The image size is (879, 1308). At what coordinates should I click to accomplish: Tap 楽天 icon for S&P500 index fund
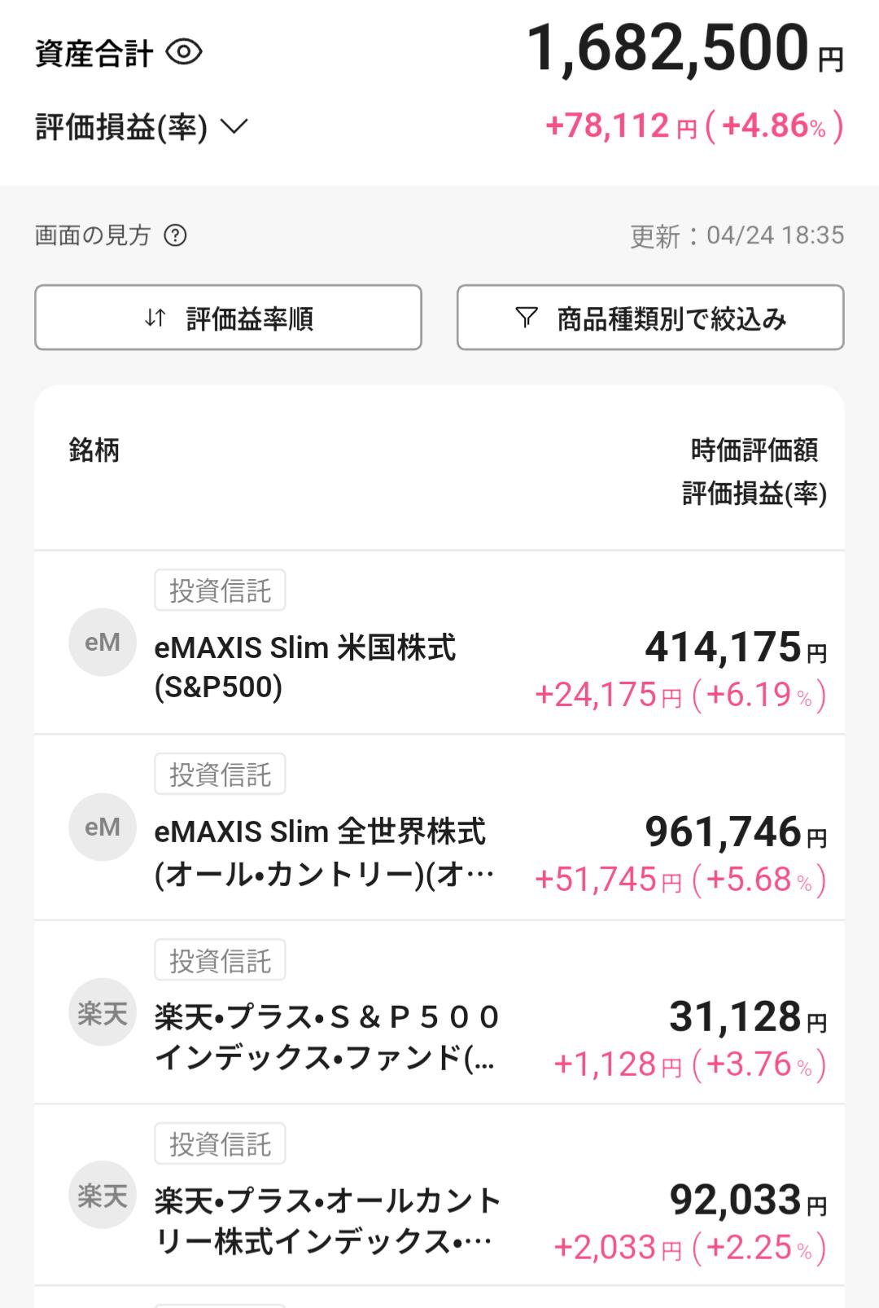103,1012
